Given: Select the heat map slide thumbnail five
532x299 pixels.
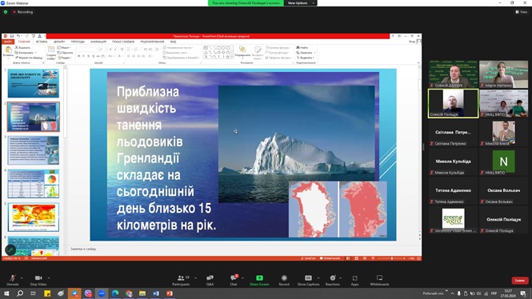Looking at the screenshot, I should point(34,217).
